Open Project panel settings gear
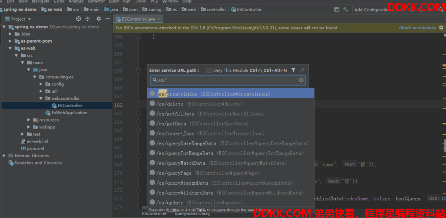 [x=99, y=19]
